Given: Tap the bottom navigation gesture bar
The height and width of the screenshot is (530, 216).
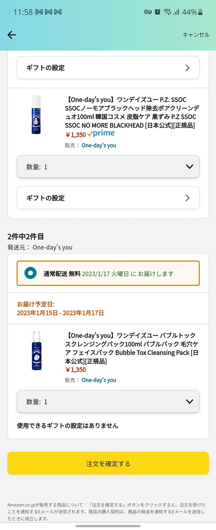Looking at the screenshot, I should pyautogui.click(x=108, y=526).
